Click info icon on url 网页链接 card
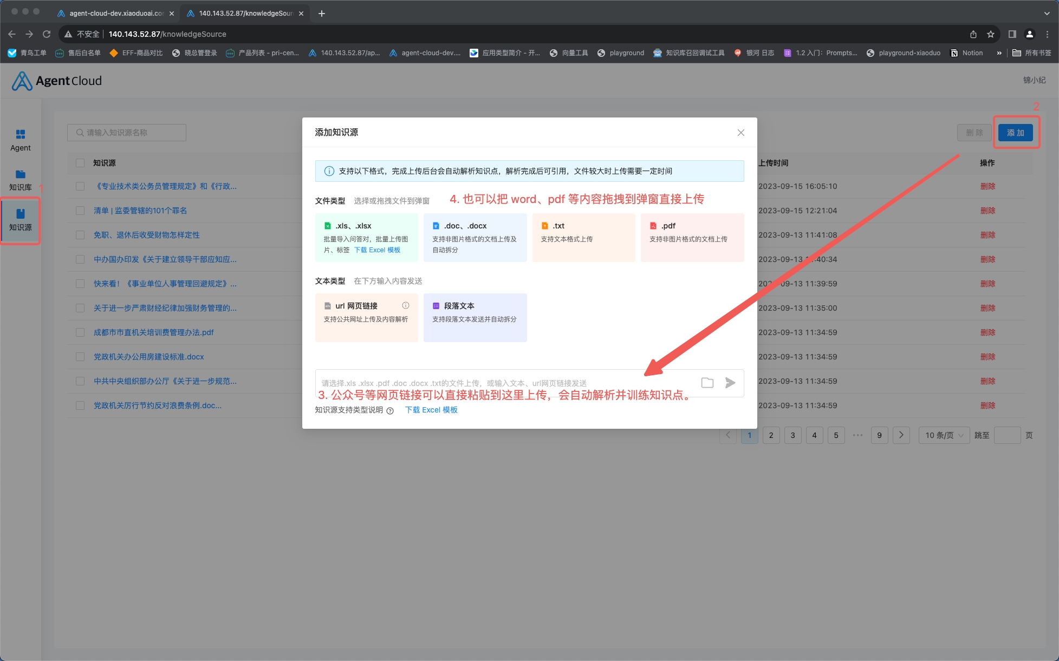 click(405, 305)
